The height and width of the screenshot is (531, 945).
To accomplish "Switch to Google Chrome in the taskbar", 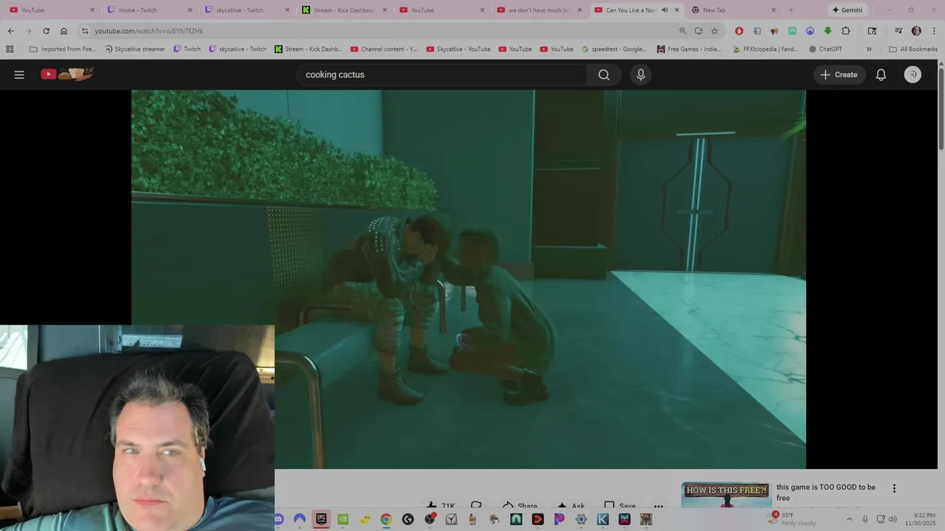I will coord(386,519).
